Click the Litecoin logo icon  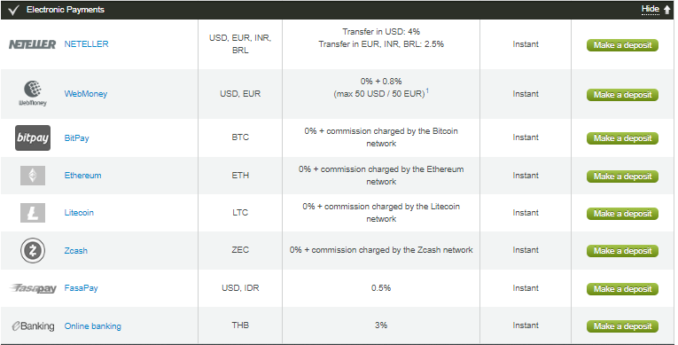[x=33, y=213]
